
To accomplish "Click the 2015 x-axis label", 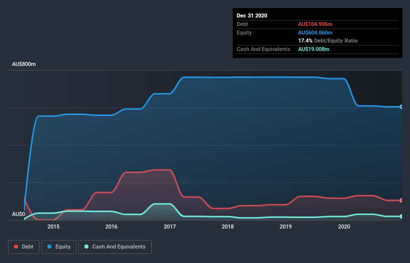I will (x=53, y=226).
